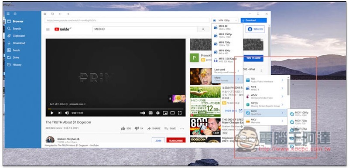349x168 pixels.
Task: Select the MP4 4K format option
Action: 227,27
